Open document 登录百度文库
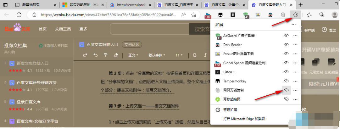340x129 pixels. tap(28, 102)
